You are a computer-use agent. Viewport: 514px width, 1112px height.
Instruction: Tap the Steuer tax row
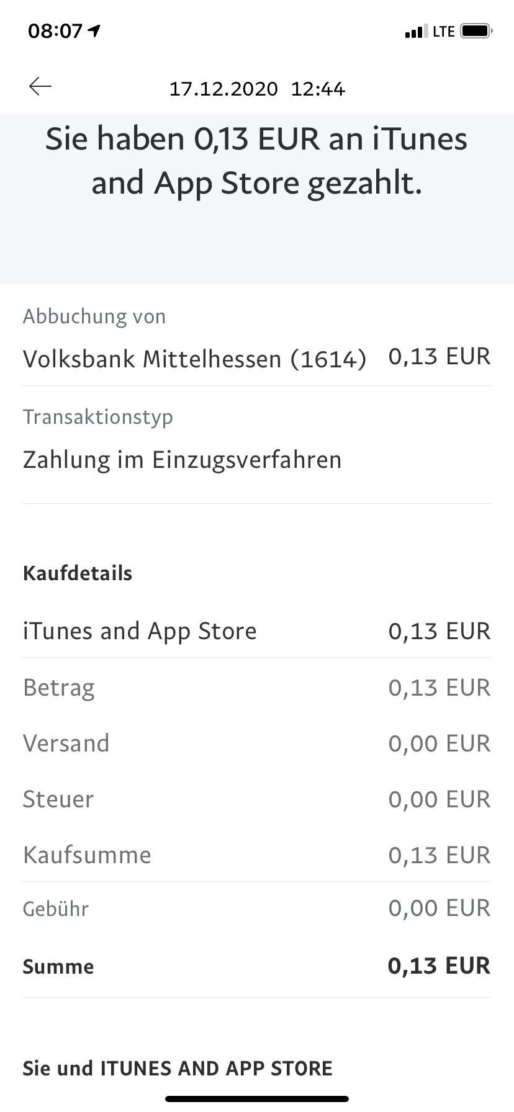(257, 799)
